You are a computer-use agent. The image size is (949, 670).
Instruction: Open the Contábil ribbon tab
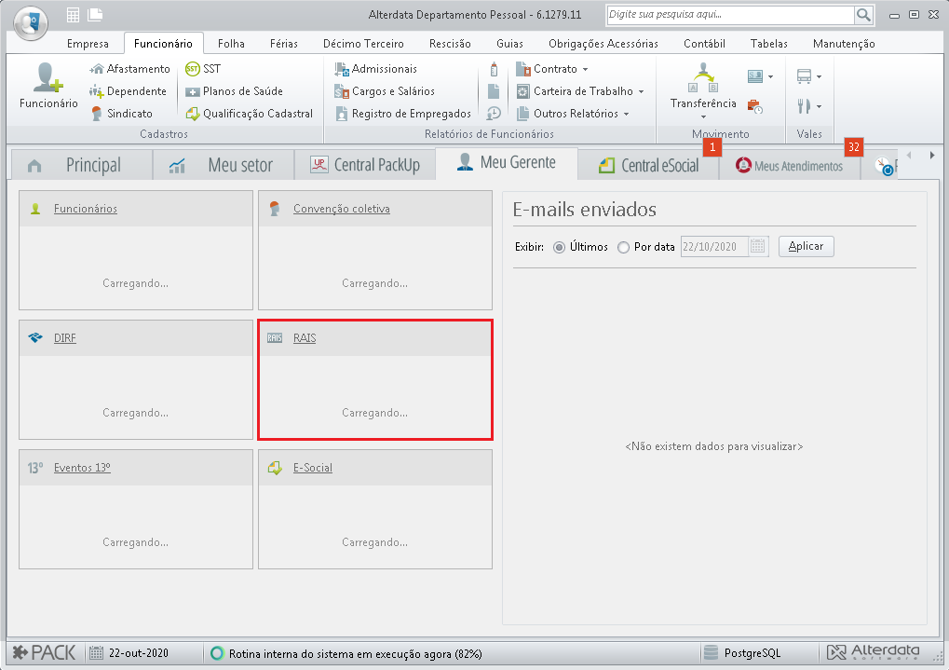coord(704,44)
